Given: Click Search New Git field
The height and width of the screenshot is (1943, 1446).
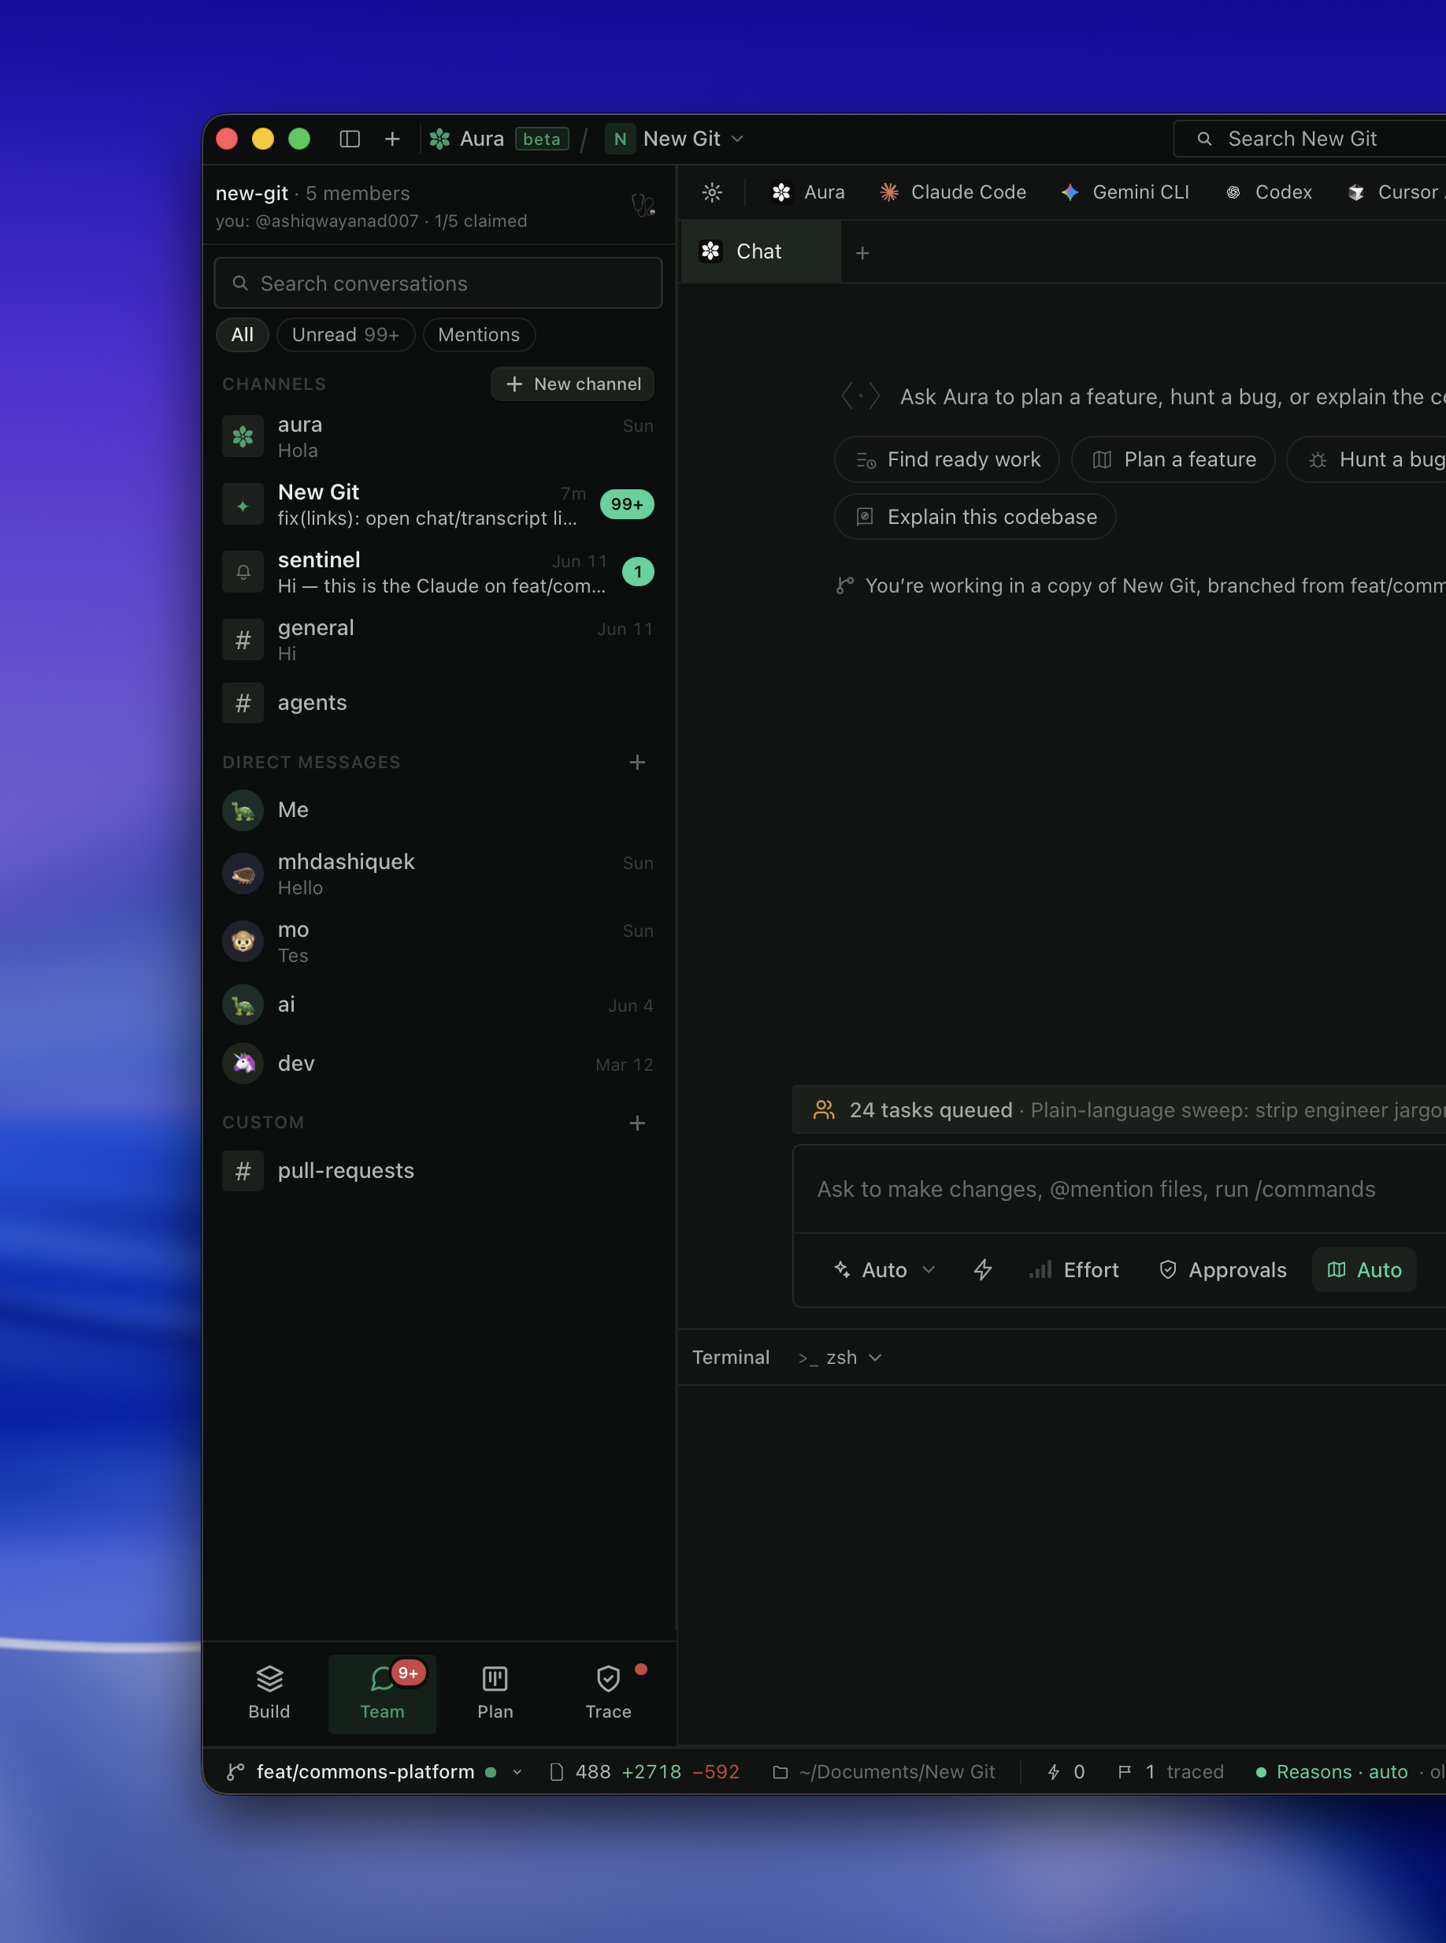Looking at the screenshot, I should coord(1311,139).
